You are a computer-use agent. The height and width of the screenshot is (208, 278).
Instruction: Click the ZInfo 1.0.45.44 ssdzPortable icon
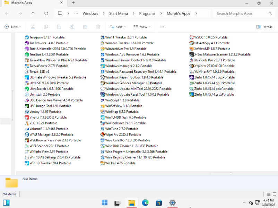pyautogui.click(x=191, y=95)
